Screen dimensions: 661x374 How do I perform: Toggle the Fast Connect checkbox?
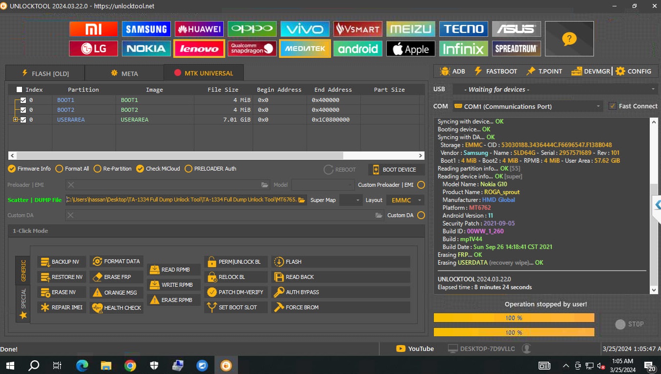[x=612, y=106]
